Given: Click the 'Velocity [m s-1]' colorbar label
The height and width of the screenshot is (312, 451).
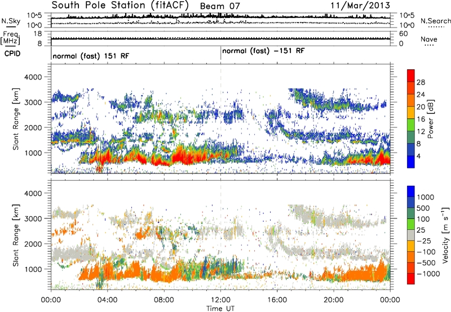Looking at the screenshot, I should click(445, 235).
